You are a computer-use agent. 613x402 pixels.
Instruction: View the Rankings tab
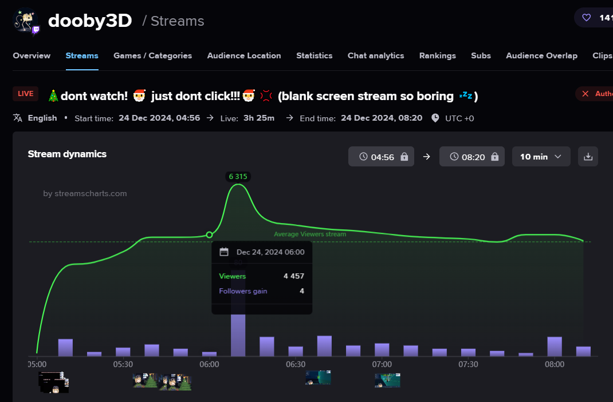click(x=438, y=56)
